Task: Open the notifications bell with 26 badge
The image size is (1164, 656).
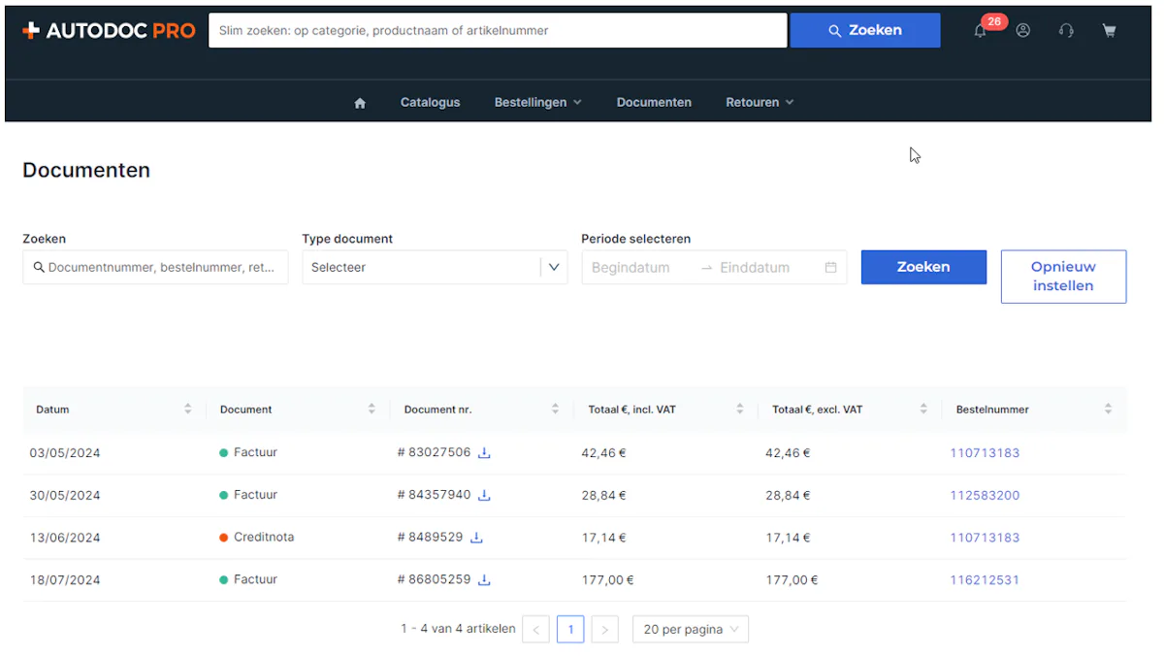Action: [981, 30]
